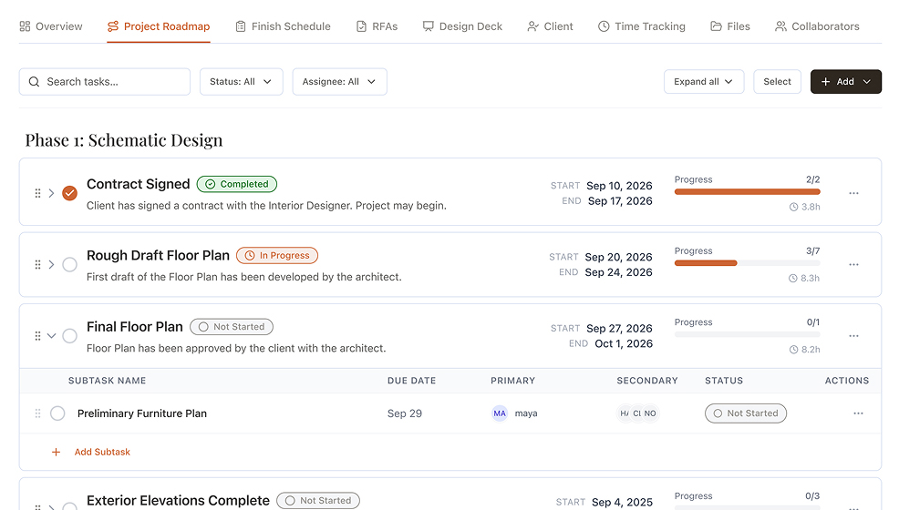Collapse the Final Floor Plan task

coord(52,336)
